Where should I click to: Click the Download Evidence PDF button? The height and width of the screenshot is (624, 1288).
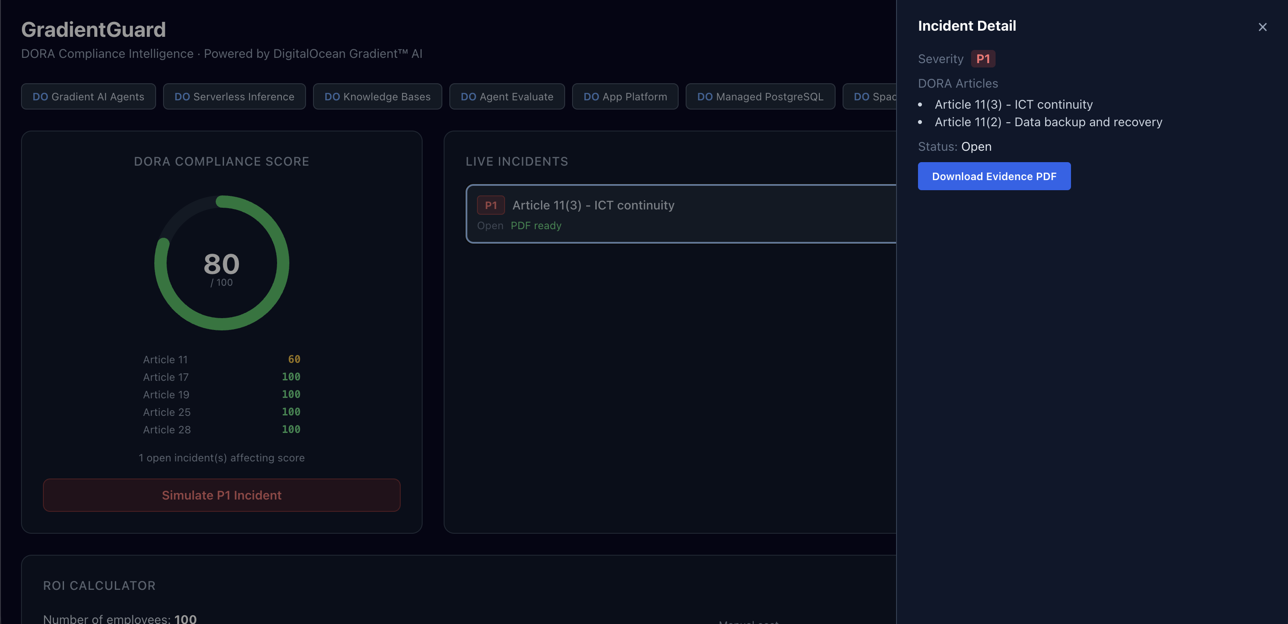993,176
